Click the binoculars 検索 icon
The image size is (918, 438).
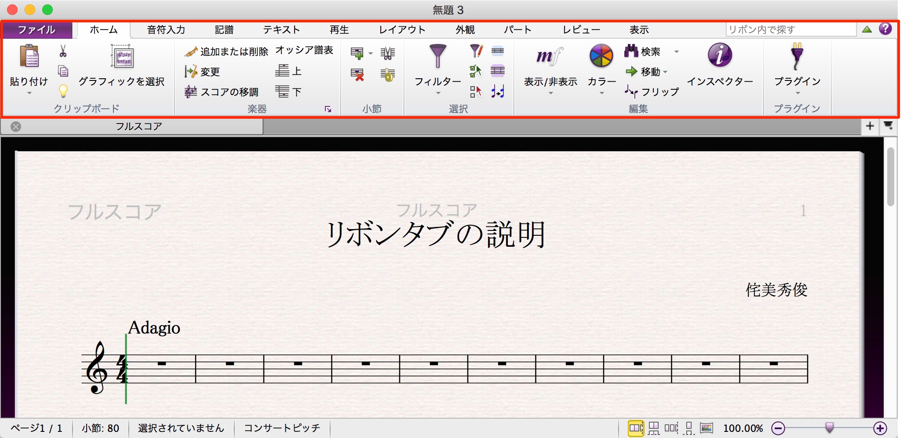point(631,51)
